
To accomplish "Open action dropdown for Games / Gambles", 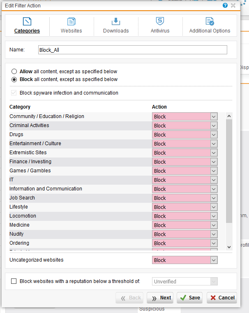I will tap(185, 171).
